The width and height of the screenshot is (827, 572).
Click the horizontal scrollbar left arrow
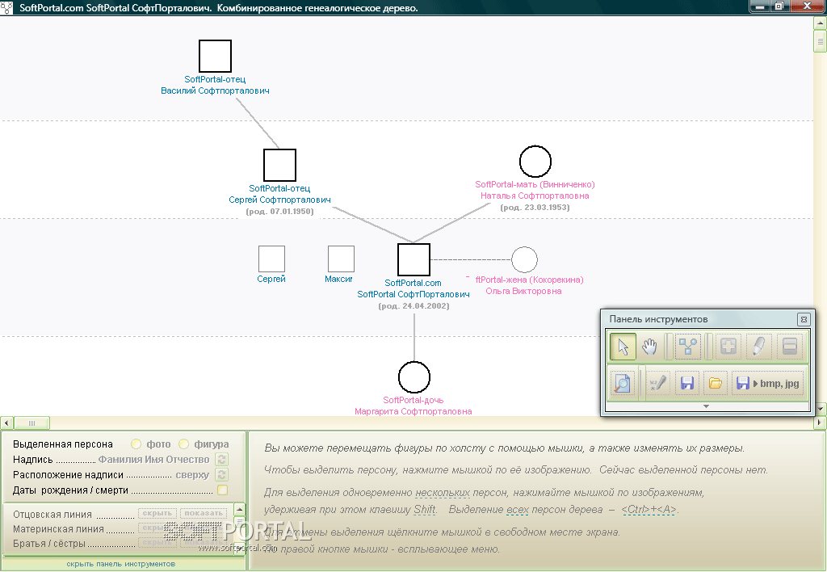(x=6, y=423)
